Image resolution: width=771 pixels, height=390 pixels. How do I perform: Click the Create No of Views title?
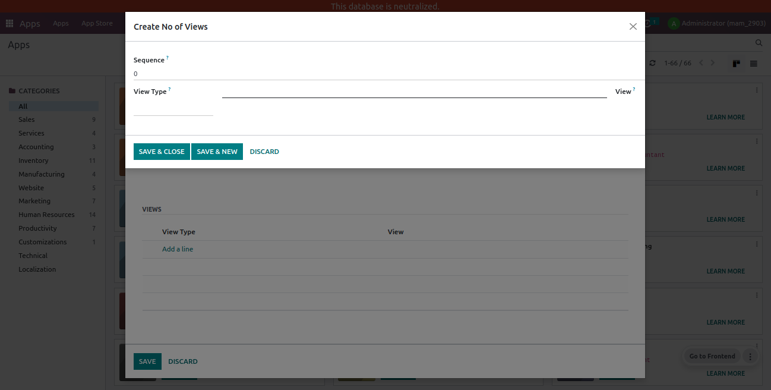pyautogui.click(x=170, y=27)
